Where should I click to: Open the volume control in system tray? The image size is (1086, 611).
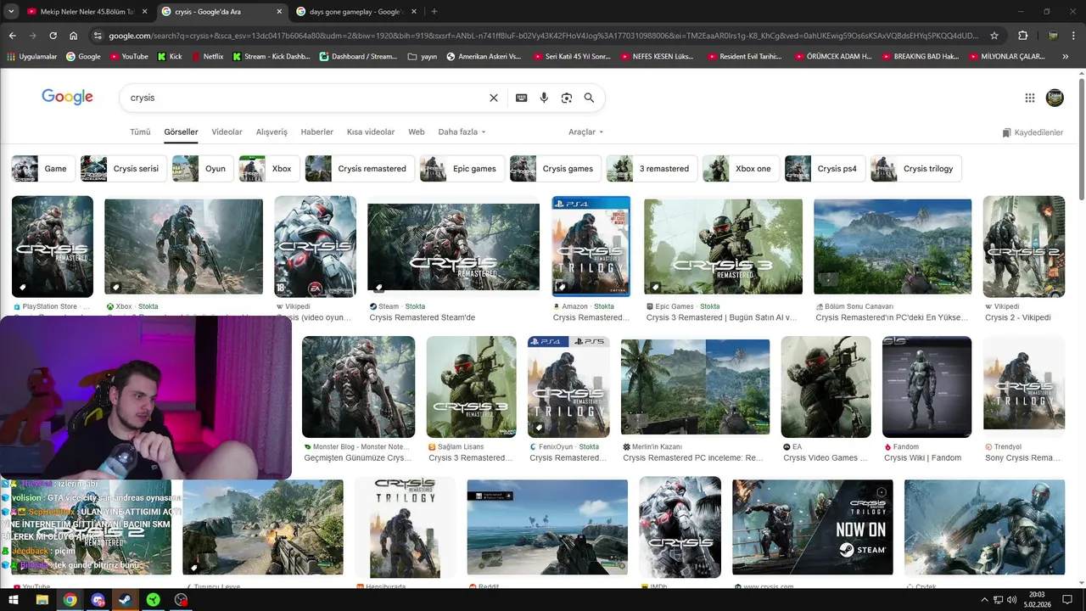1012,600
